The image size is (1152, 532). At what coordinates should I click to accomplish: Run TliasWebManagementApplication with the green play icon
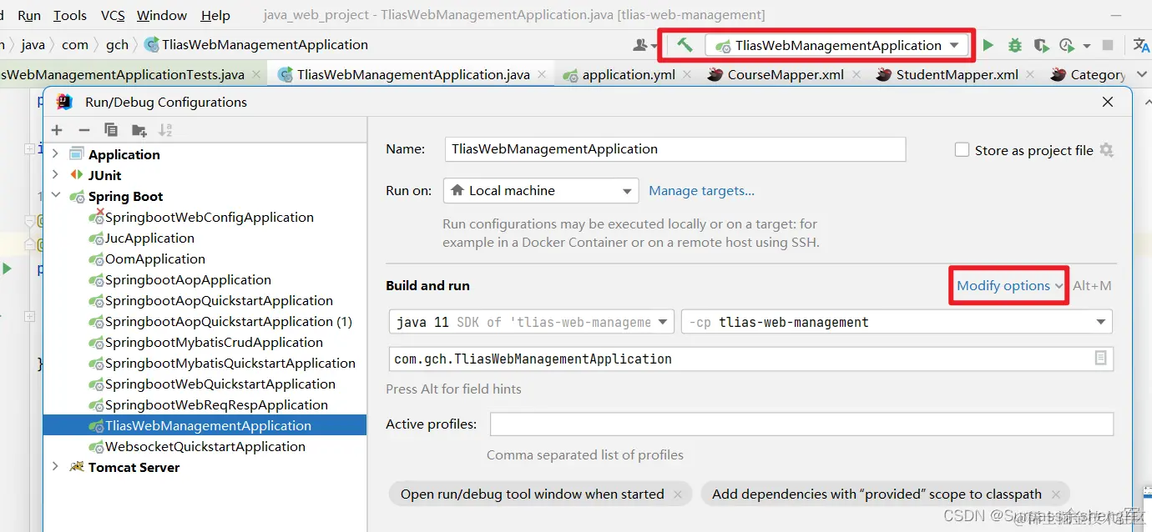(988, 45)
